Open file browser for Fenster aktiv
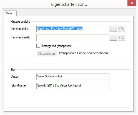Screen dimensions: 138x115 pyautogui.click(x=113, y=29)
